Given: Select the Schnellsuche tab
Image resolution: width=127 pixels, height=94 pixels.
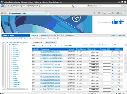Looking at the screenshot, I should coord(37,42).
